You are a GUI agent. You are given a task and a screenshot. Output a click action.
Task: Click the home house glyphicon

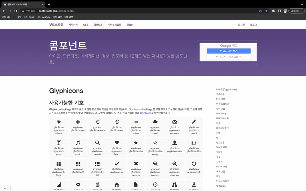click(x=117, y=184)
